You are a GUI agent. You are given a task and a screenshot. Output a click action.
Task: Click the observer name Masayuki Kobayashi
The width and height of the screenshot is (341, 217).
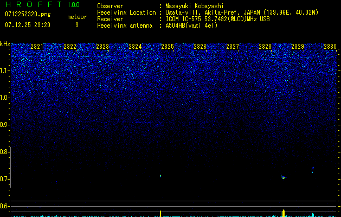[195, 6]
